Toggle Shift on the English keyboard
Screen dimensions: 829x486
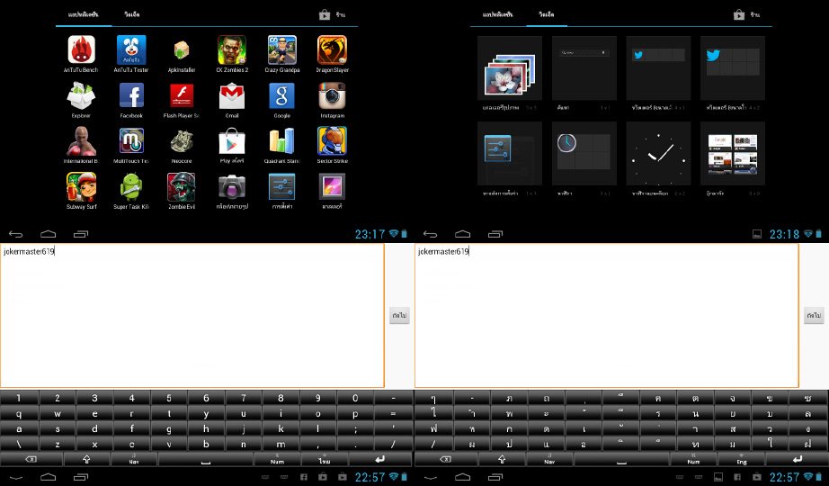point(86,459)
